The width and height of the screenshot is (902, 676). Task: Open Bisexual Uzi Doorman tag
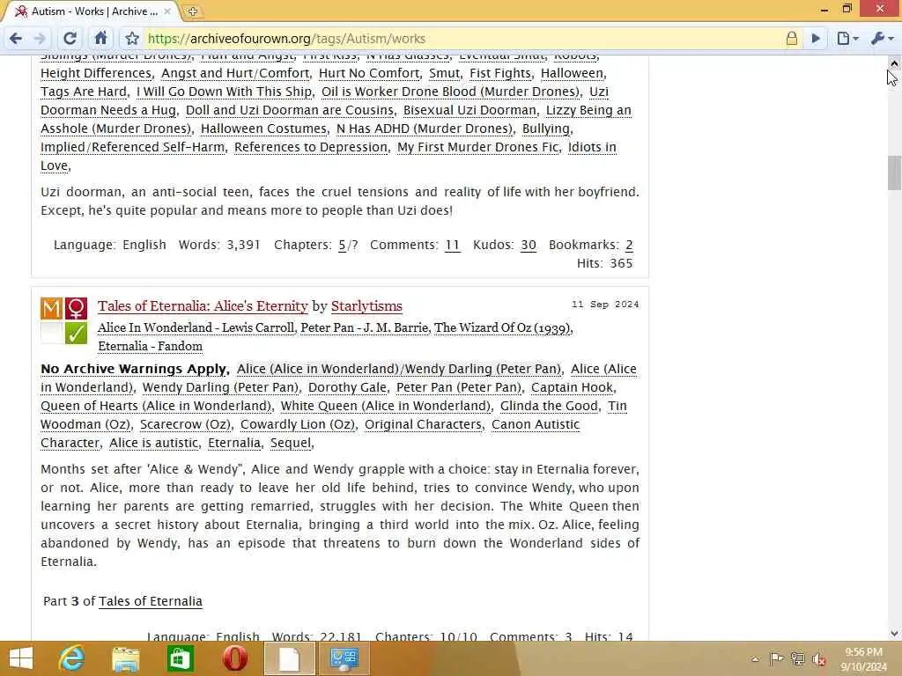(x=469, y=110)
